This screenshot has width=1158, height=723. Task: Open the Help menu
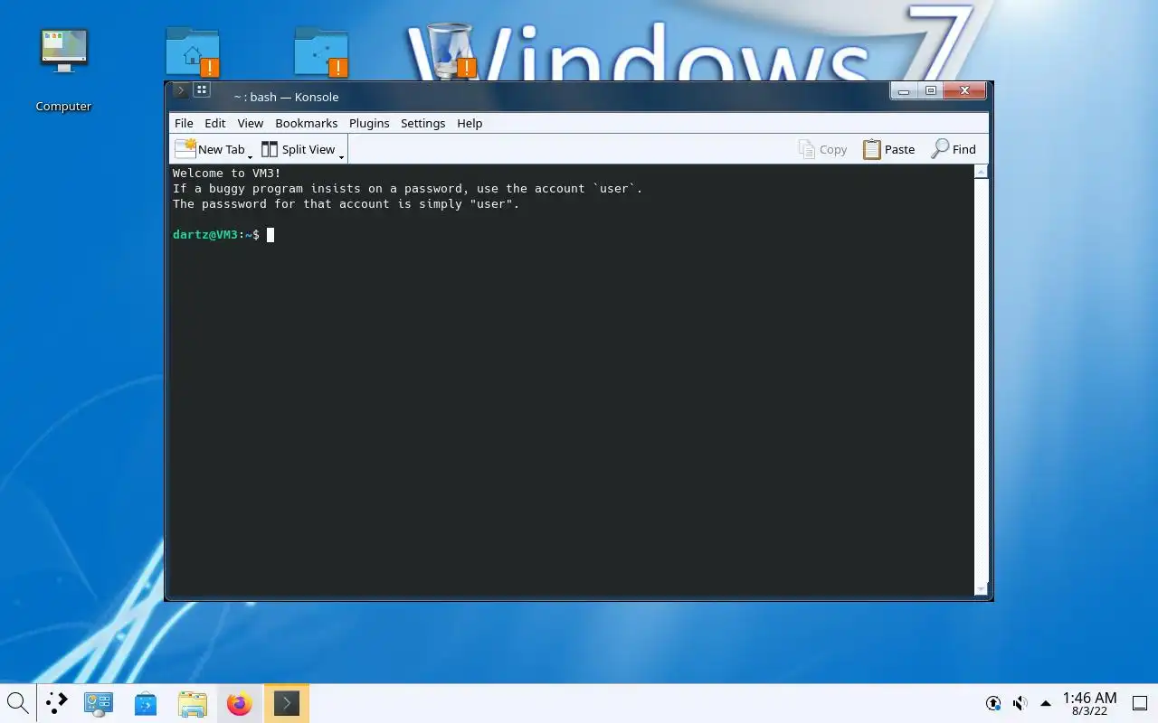[470, 123]
